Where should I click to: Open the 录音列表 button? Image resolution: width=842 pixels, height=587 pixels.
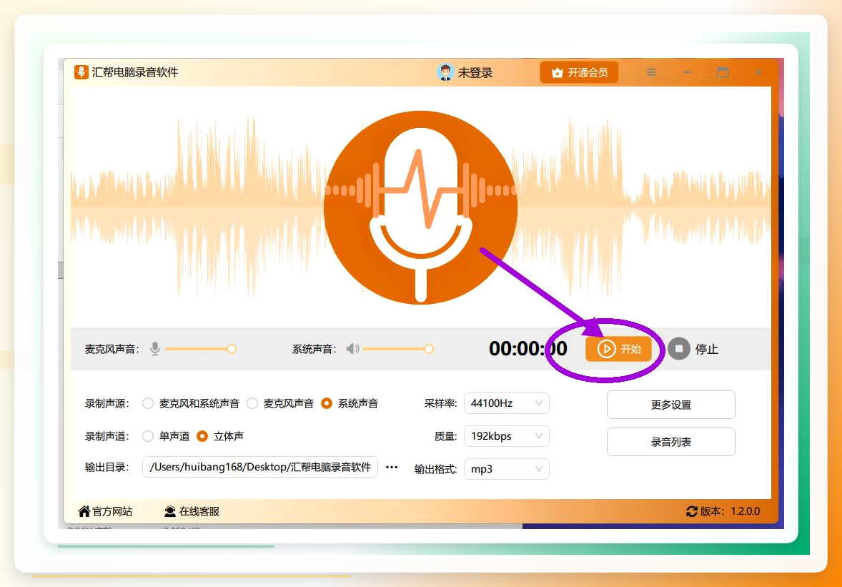point(670,442)
